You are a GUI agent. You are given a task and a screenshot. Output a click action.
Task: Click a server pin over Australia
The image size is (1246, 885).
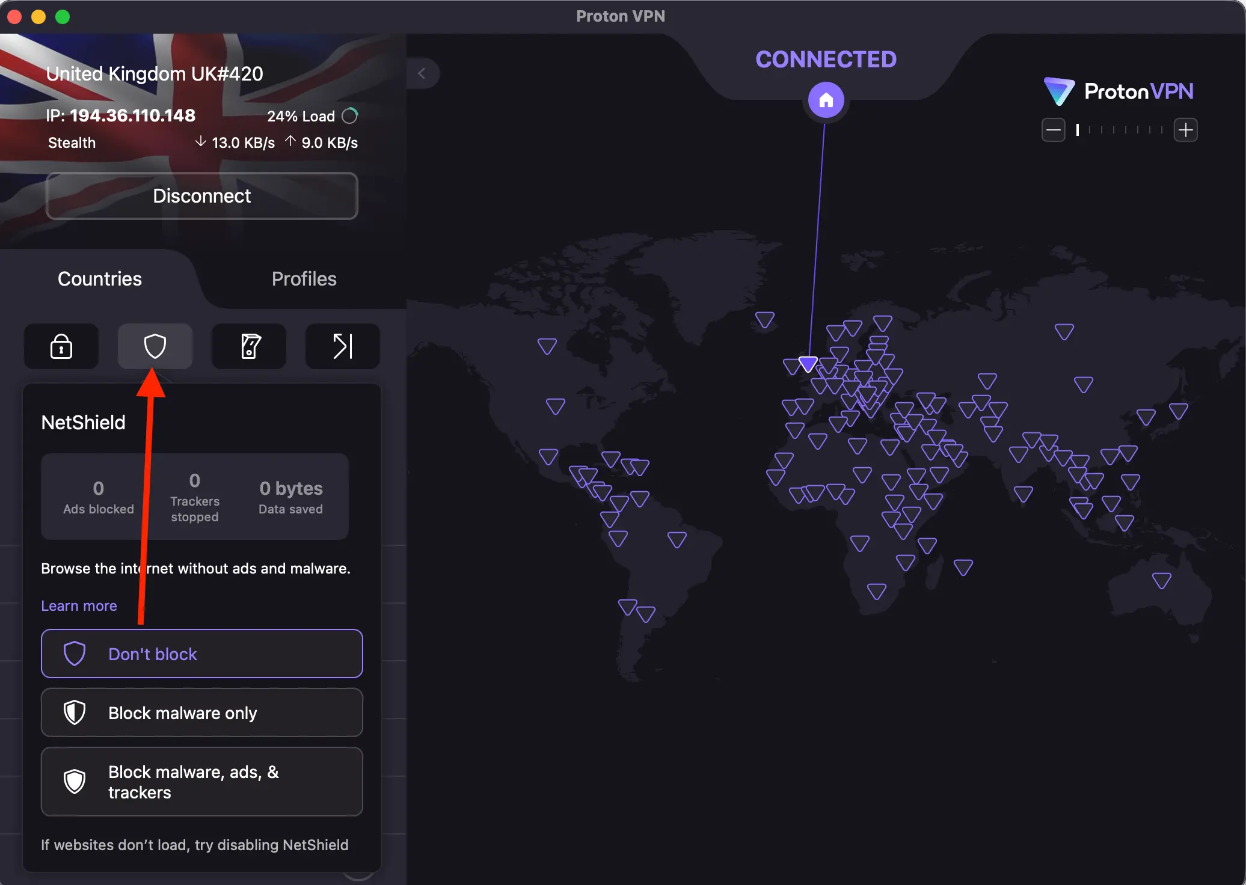click(1161, 579)
